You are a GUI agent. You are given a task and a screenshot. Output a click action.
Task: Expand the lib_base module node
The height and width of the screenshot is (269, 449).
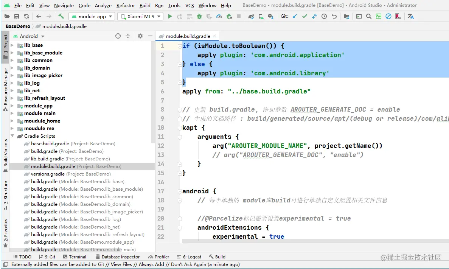point(12,45)
